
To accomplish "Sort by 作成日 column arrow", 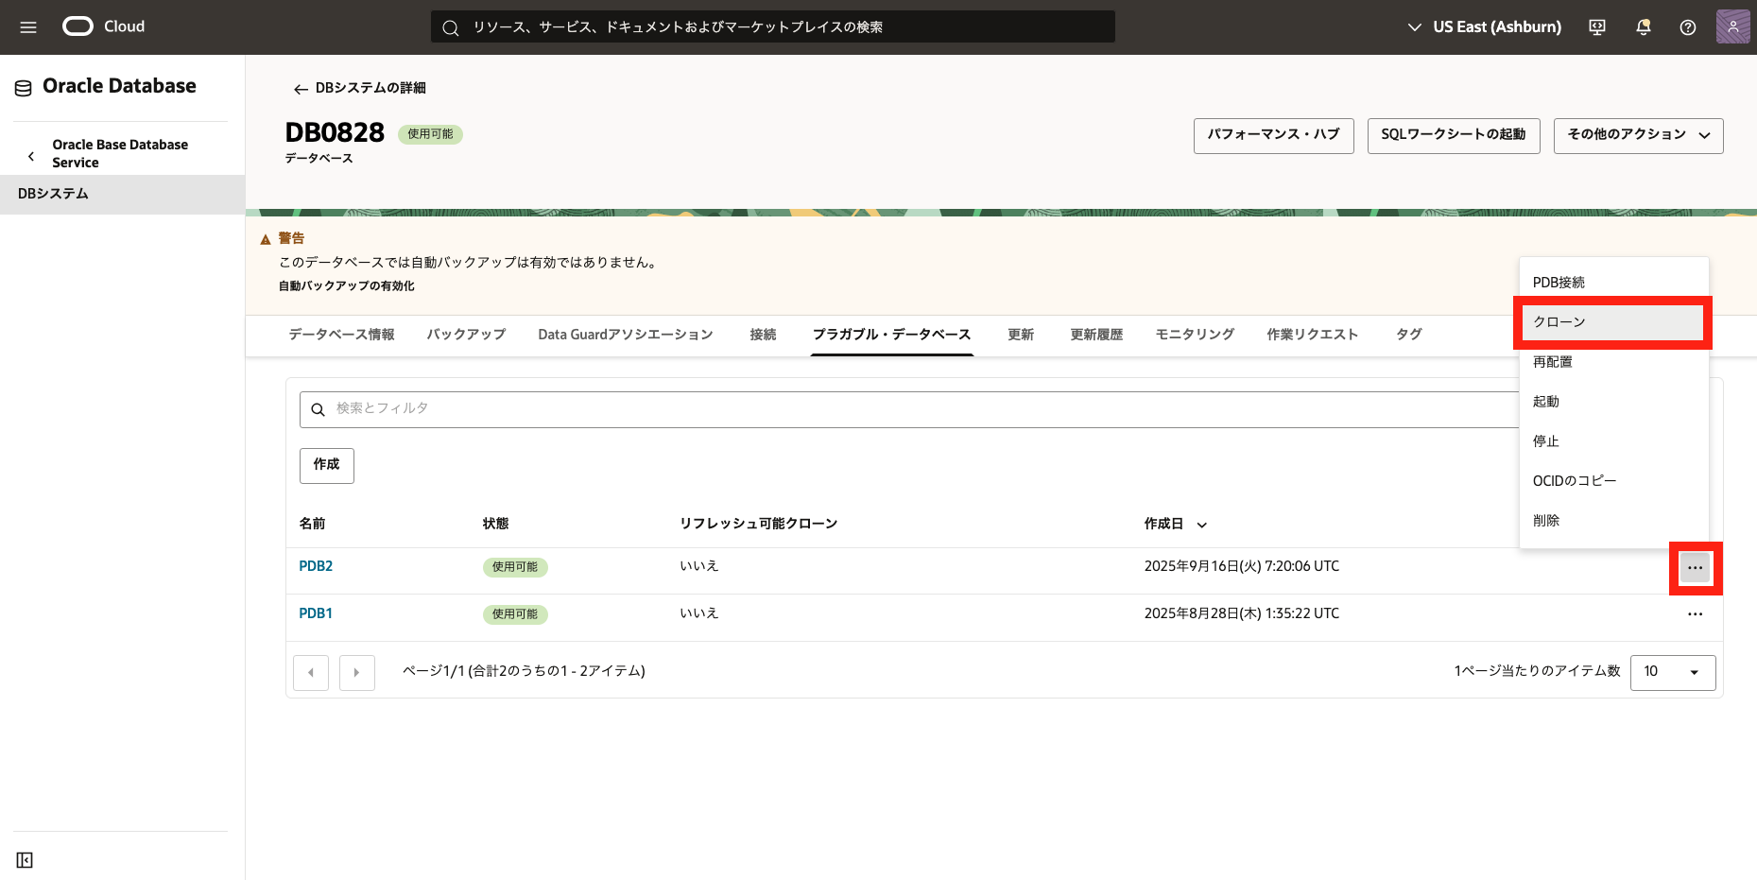I will coord(1202,525).
